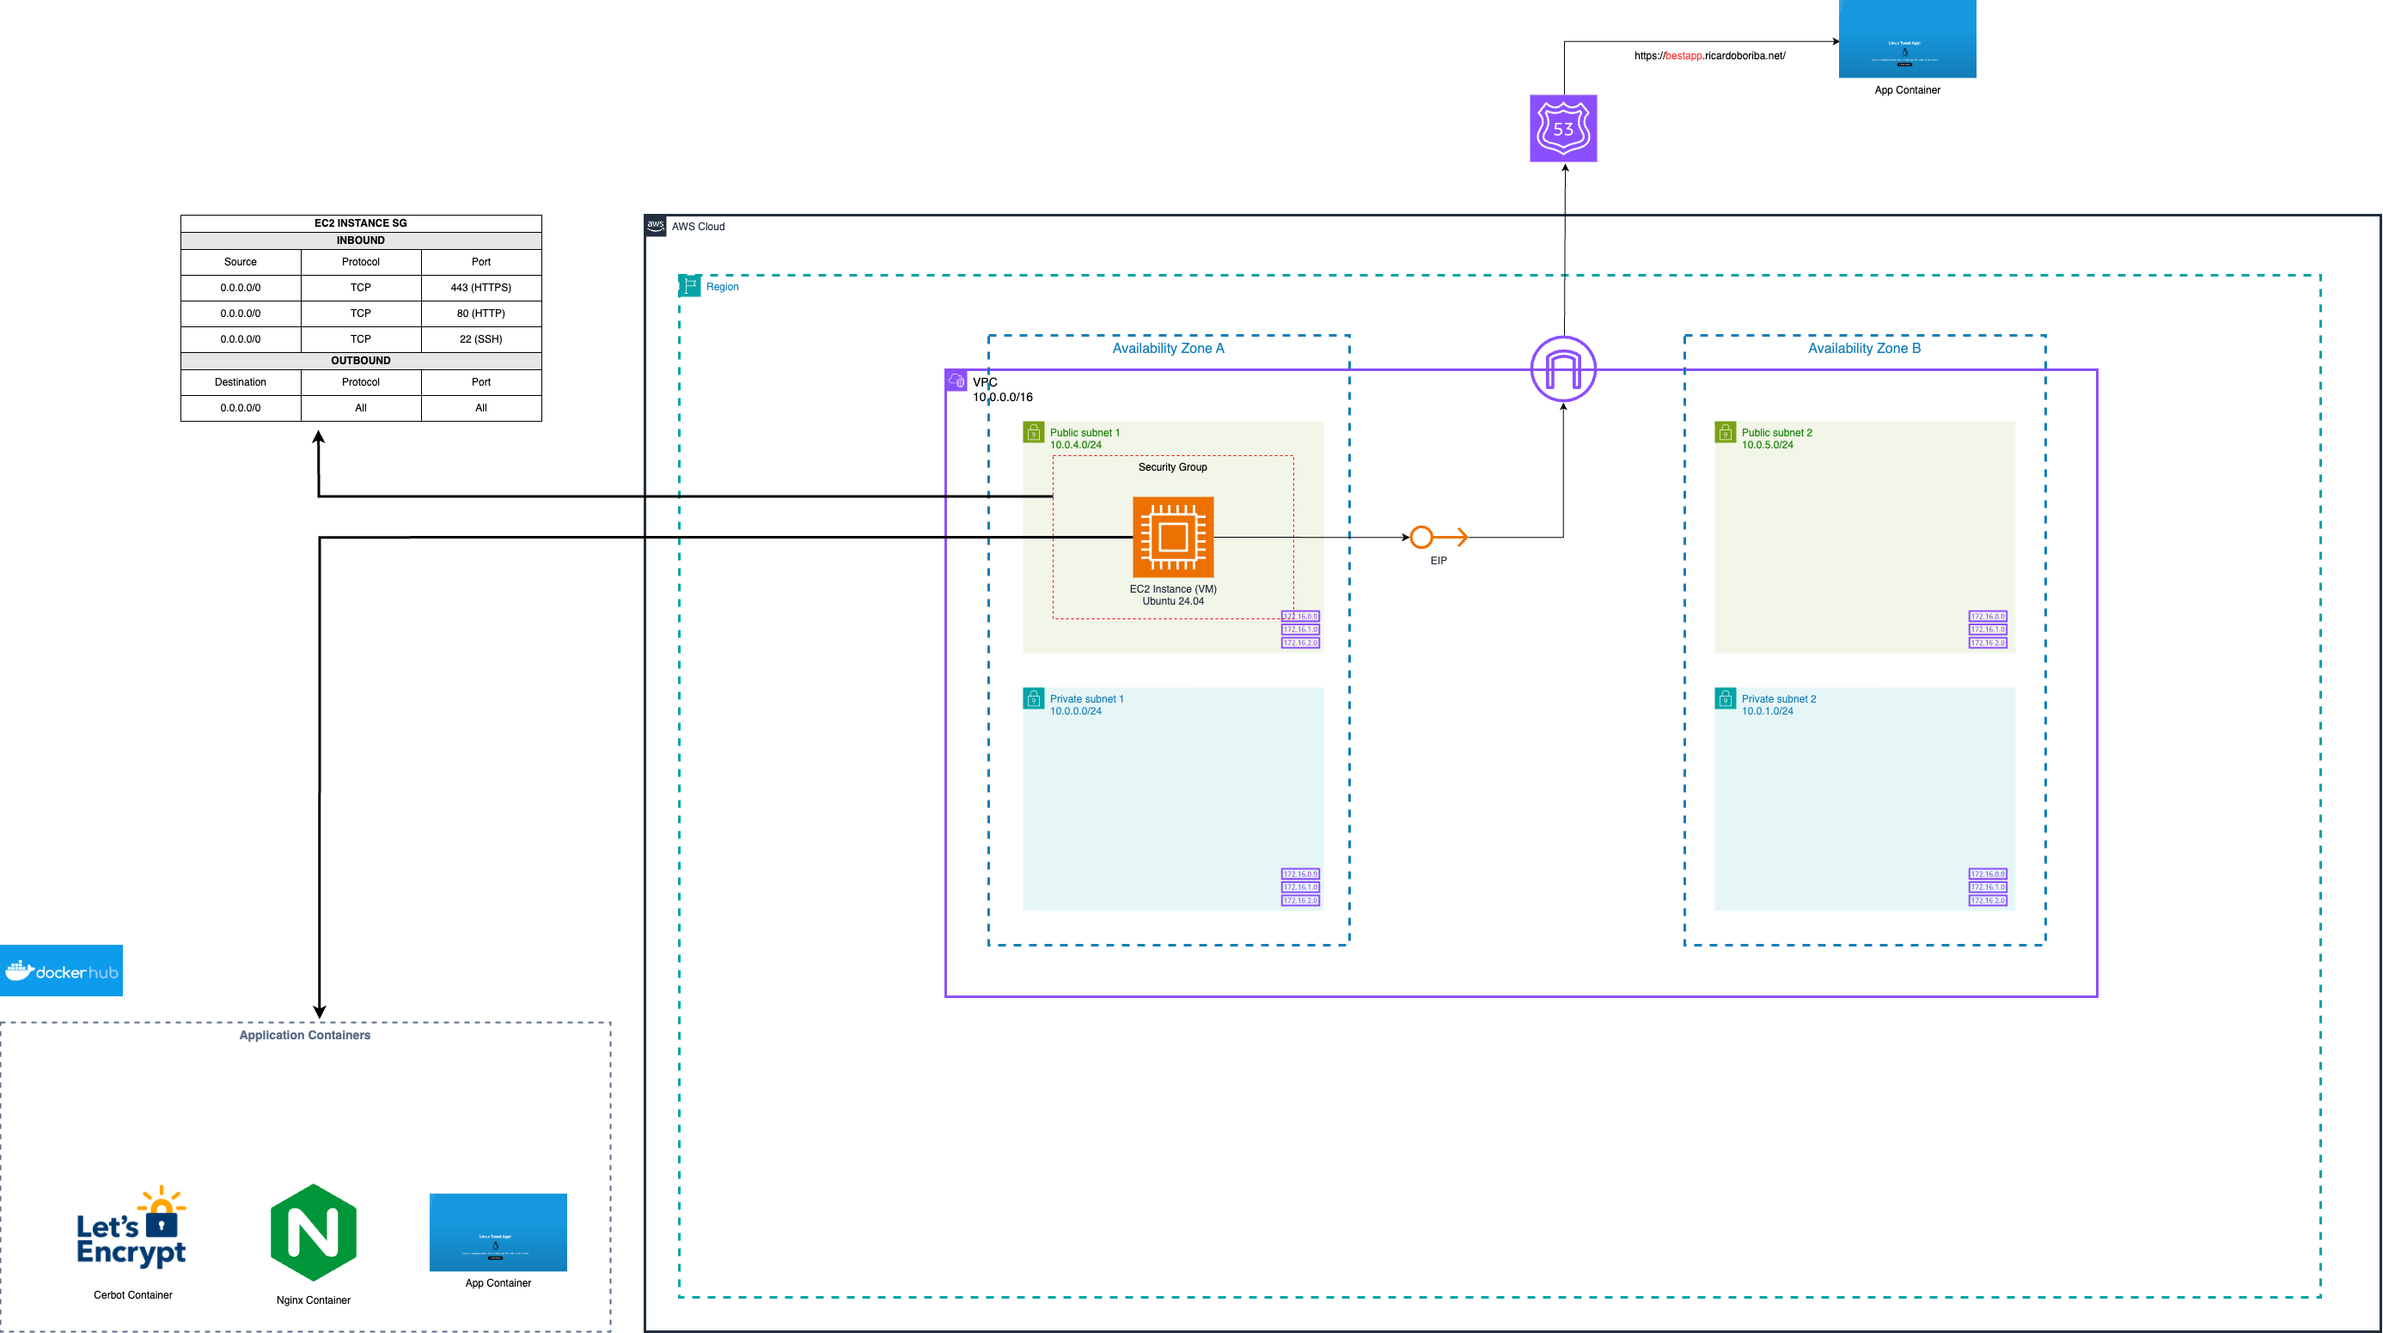
Task: Open App Container thumbnail in Application Containers
Action: (x=498, y=1233)
